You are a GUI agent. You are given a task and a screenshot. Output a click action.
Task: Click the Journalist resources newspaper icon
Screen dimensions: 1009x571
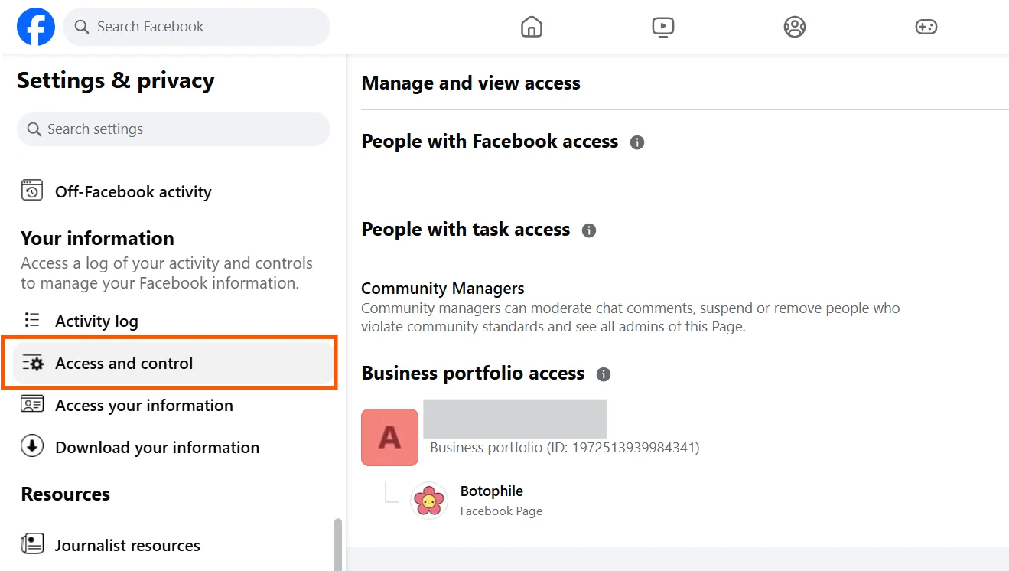click(x=31, y=544)
